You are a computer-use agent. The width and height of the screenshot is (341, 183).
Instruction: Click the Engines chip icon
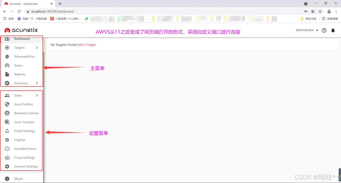(x=7, y=140)
